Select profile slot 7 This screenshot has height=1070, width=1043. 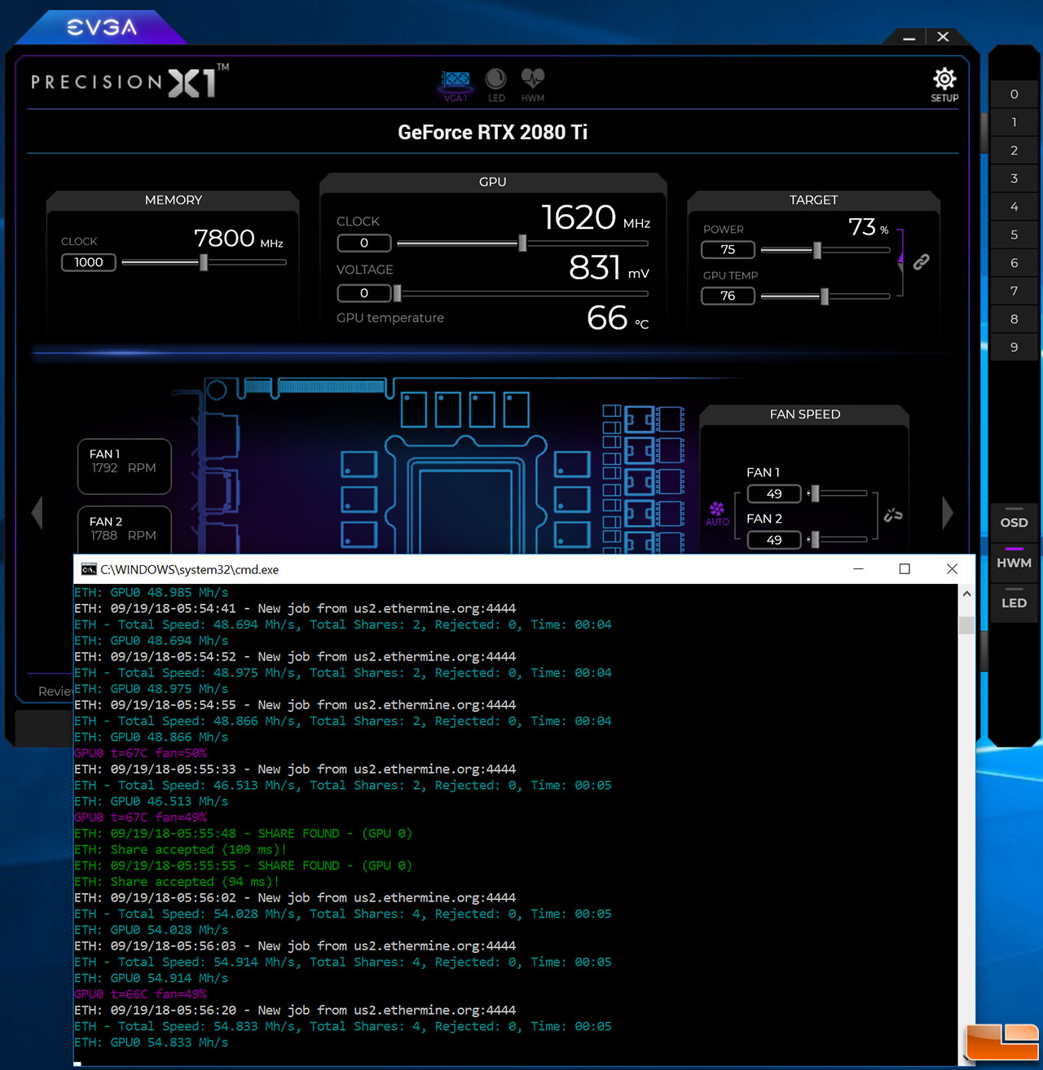click(x=1014, y=291)
